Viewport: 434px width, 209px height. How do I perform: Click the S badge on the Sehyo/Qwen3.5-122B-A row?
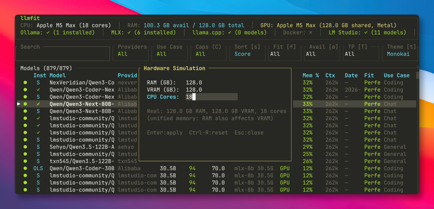tap(38, 147)
